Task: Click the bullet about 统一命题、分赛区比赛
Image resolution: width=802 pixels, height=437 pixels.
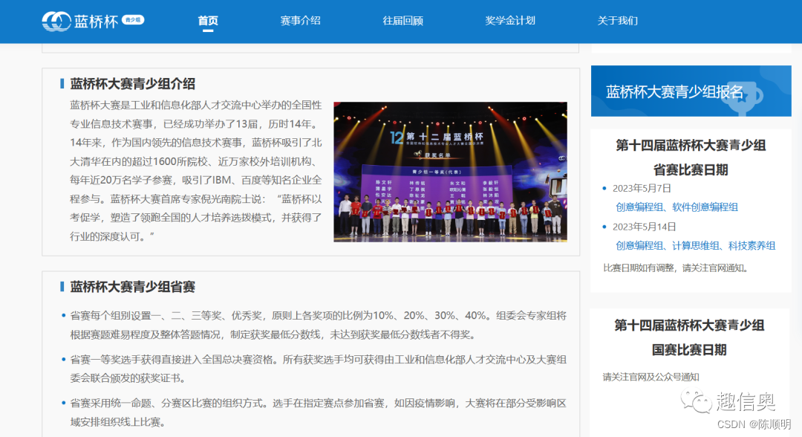Action: [x=318, y=412]
